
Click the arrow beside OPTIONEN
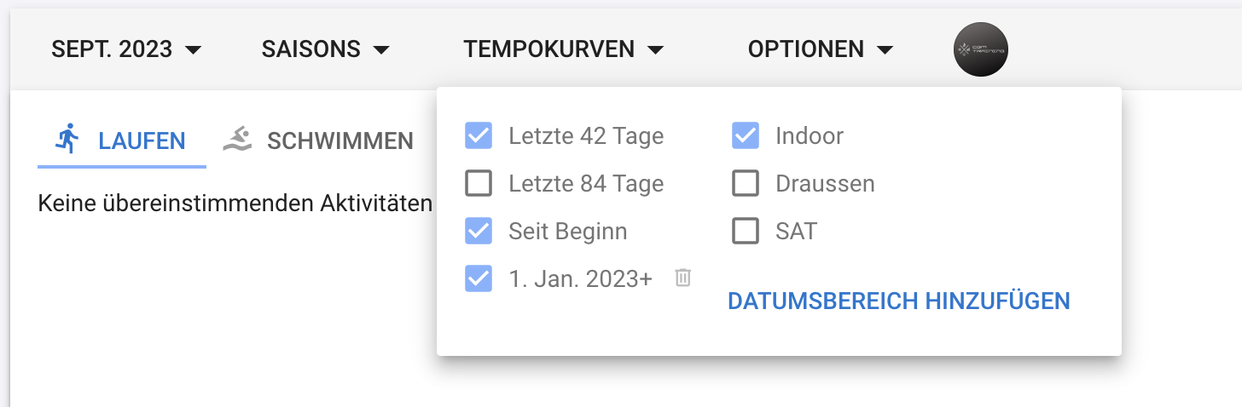coord(885,50)
